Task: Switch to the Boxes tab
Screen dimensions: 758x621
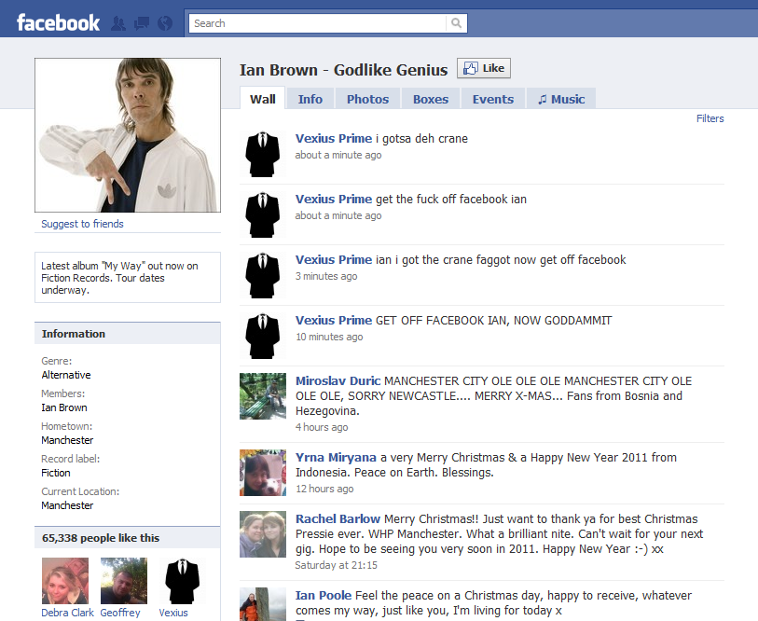Action: [430, 98]
